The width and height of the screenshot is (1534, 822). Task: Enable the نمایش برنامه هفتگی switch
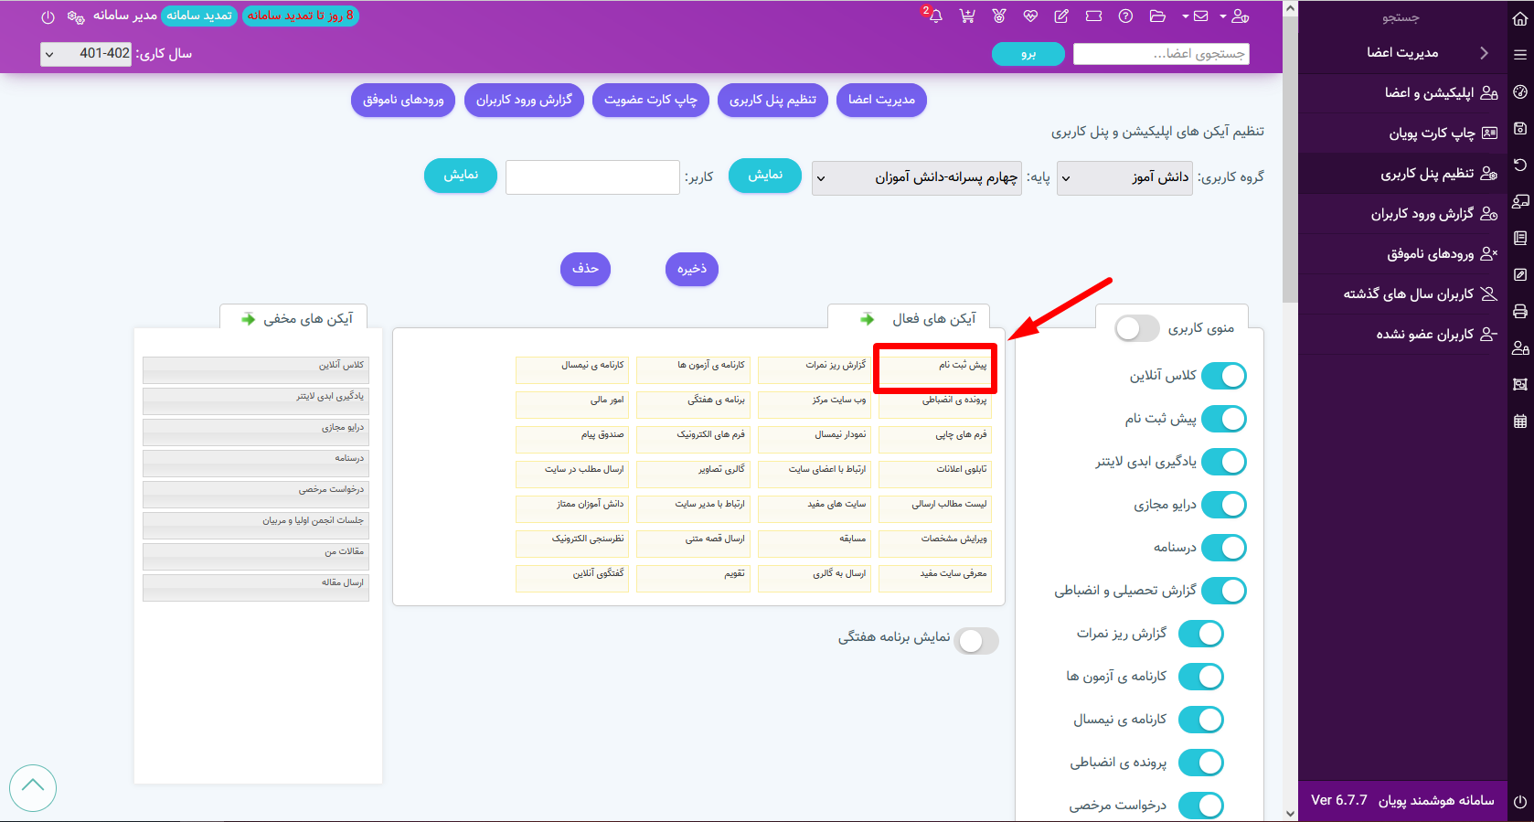click(976, 641)
